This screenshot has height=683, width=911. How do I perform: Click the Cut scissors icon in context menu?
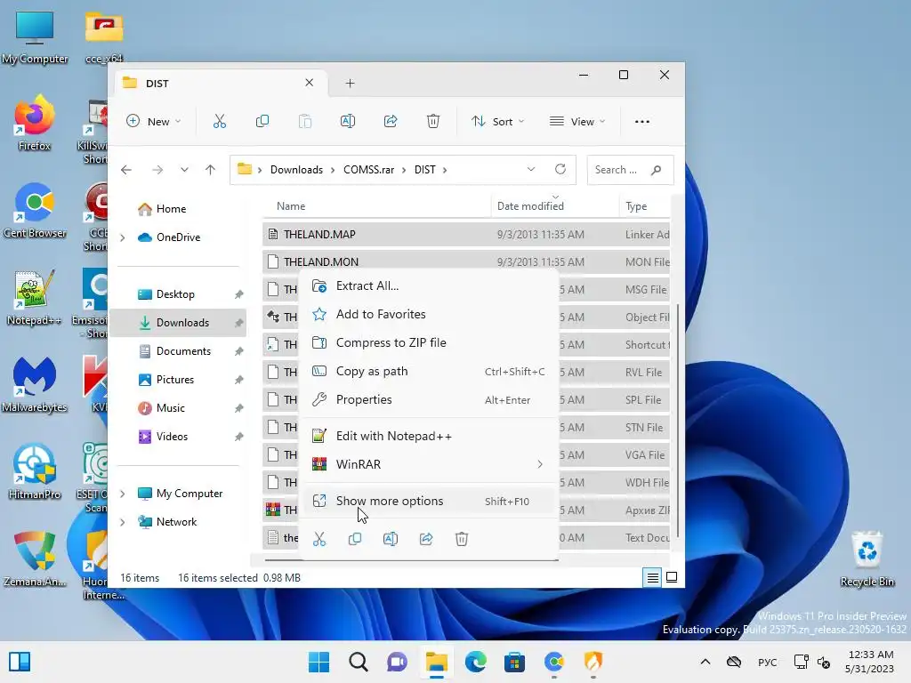coord(319,539)
